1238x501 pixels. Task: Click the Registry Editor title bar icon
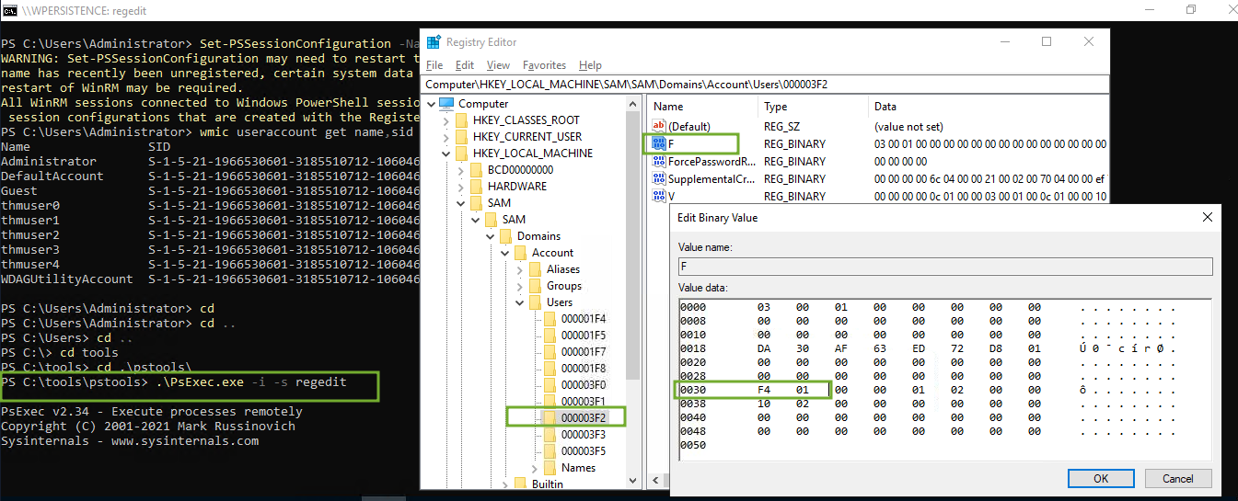pyautogui.click(x=432, y=42)
